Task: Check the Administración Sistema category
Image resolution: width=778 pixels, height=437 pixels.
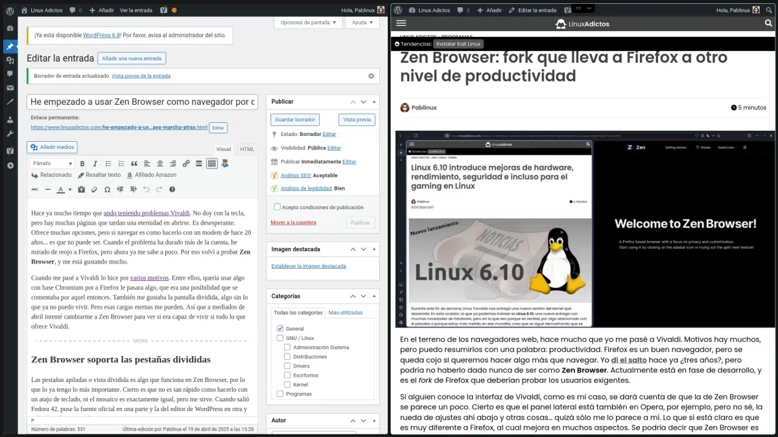Action: point(287,347)
